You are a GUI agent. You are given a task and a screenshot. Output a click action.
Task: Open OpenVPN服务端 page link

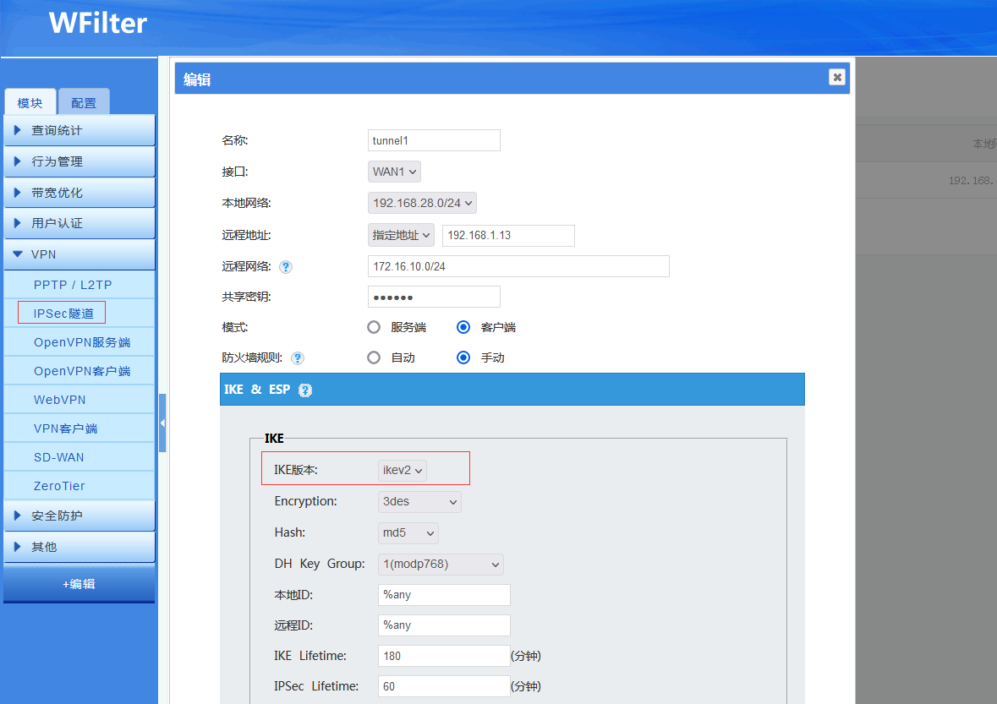[x=82, y=342]
